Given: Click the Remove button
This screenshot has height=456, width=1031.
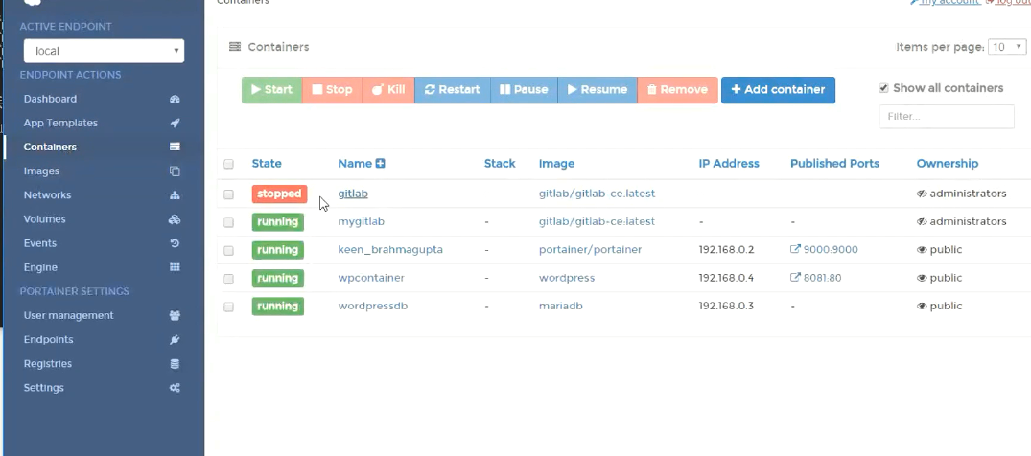Looking at the screenshot, I should click(x=677, y=90).
